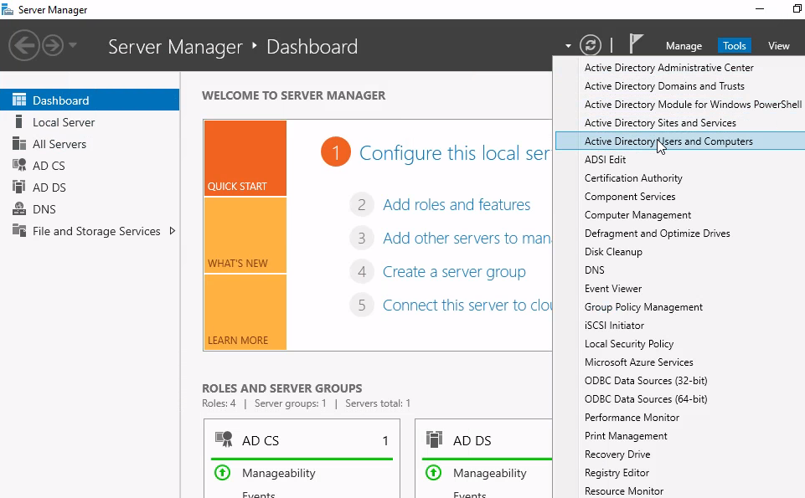
Task: Select File and Storage Services sidebar icon
Action: coord(19,231)
